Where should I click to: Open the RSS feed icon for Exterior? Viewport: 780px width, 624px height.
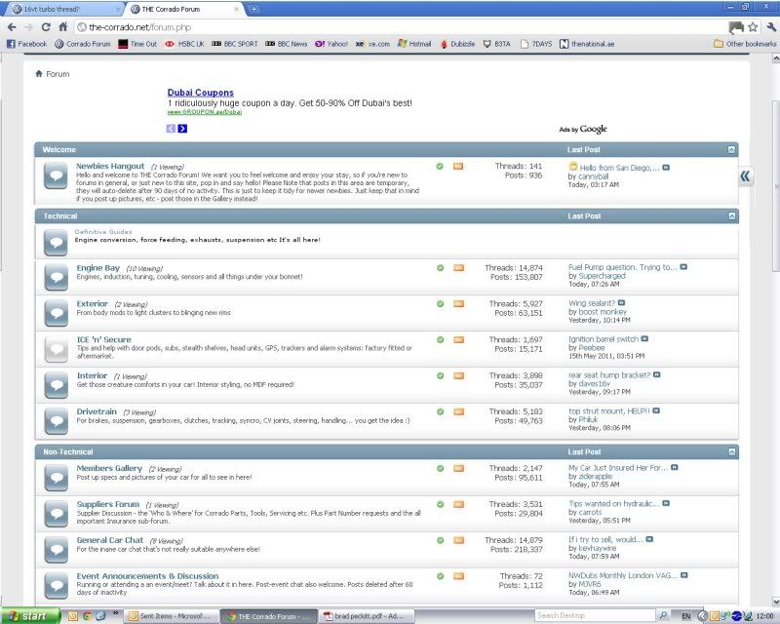pyautogui.click(x=458, y=303)
